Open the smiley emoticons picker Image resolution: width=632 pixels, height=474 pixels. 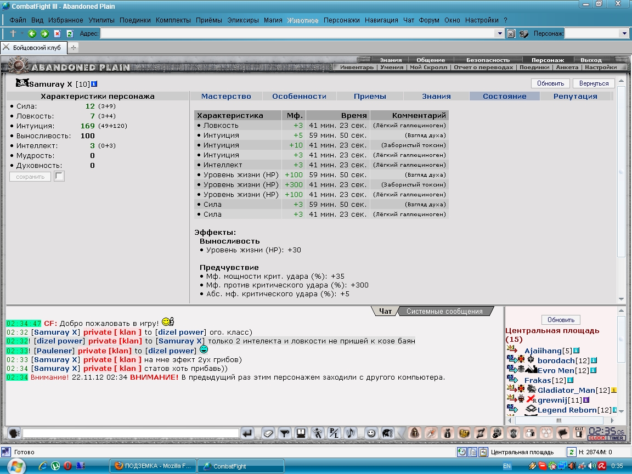tap(371, 433)
